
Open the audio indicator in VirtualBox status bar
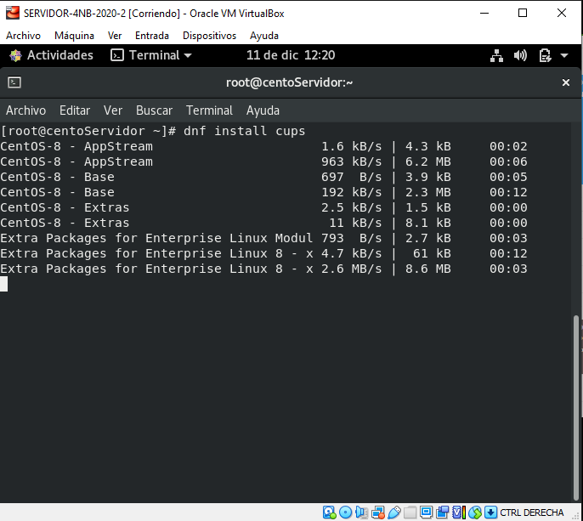coord(361,513)
